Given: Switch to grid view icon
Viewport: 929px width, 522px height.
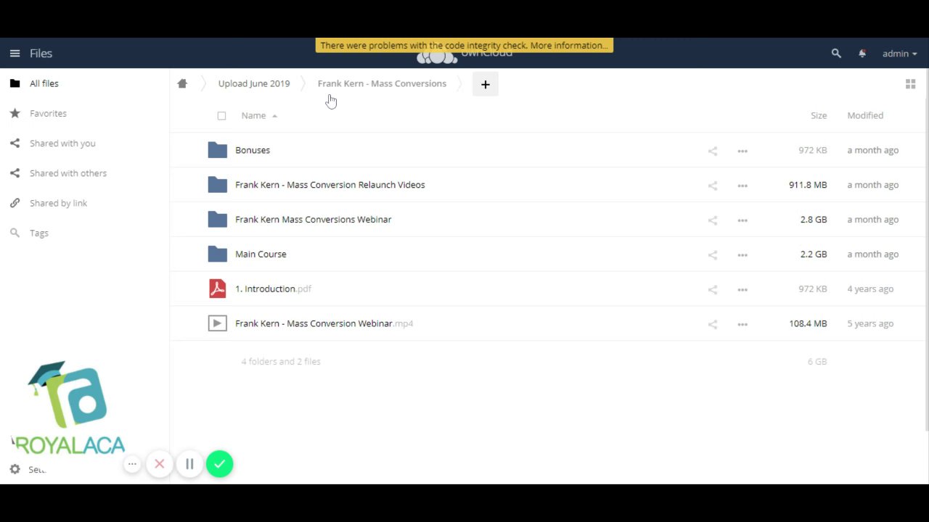Looking at the screenshot, I should pyautogui.click(x=910, y=84).
